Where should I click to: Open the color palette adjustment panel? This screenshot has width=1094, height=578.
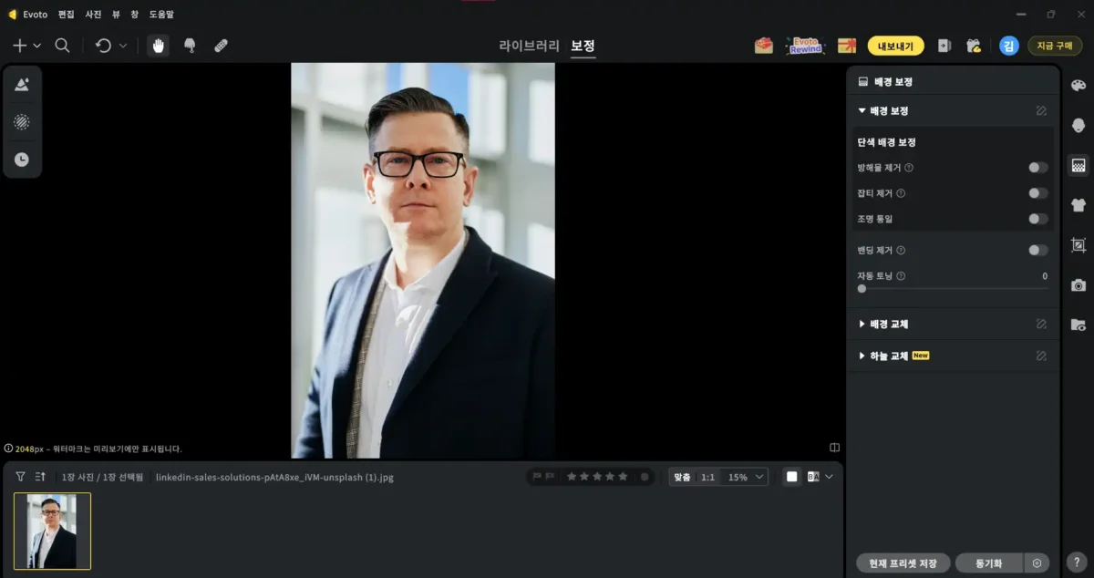[1079, 85]
